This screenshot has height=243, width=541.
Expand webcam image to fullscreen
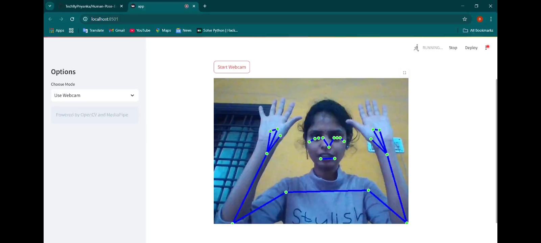[x=404, y=73]
